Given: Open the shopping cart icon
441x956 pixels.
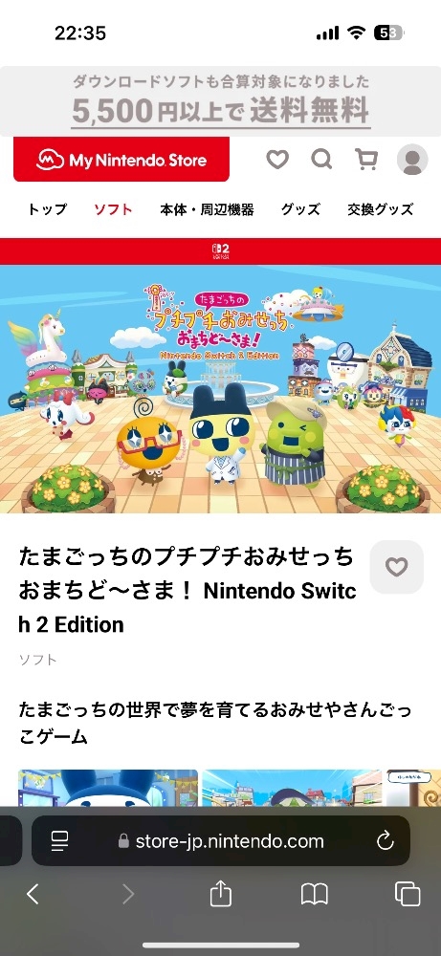Looking at the screenshot, I should coord(366,160).
